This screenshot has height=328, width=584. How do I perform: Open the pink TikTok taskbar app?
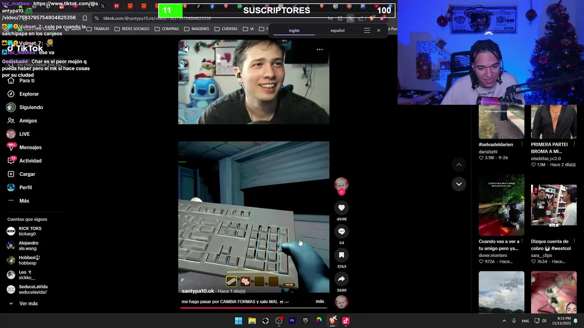(x=346, y=321)
